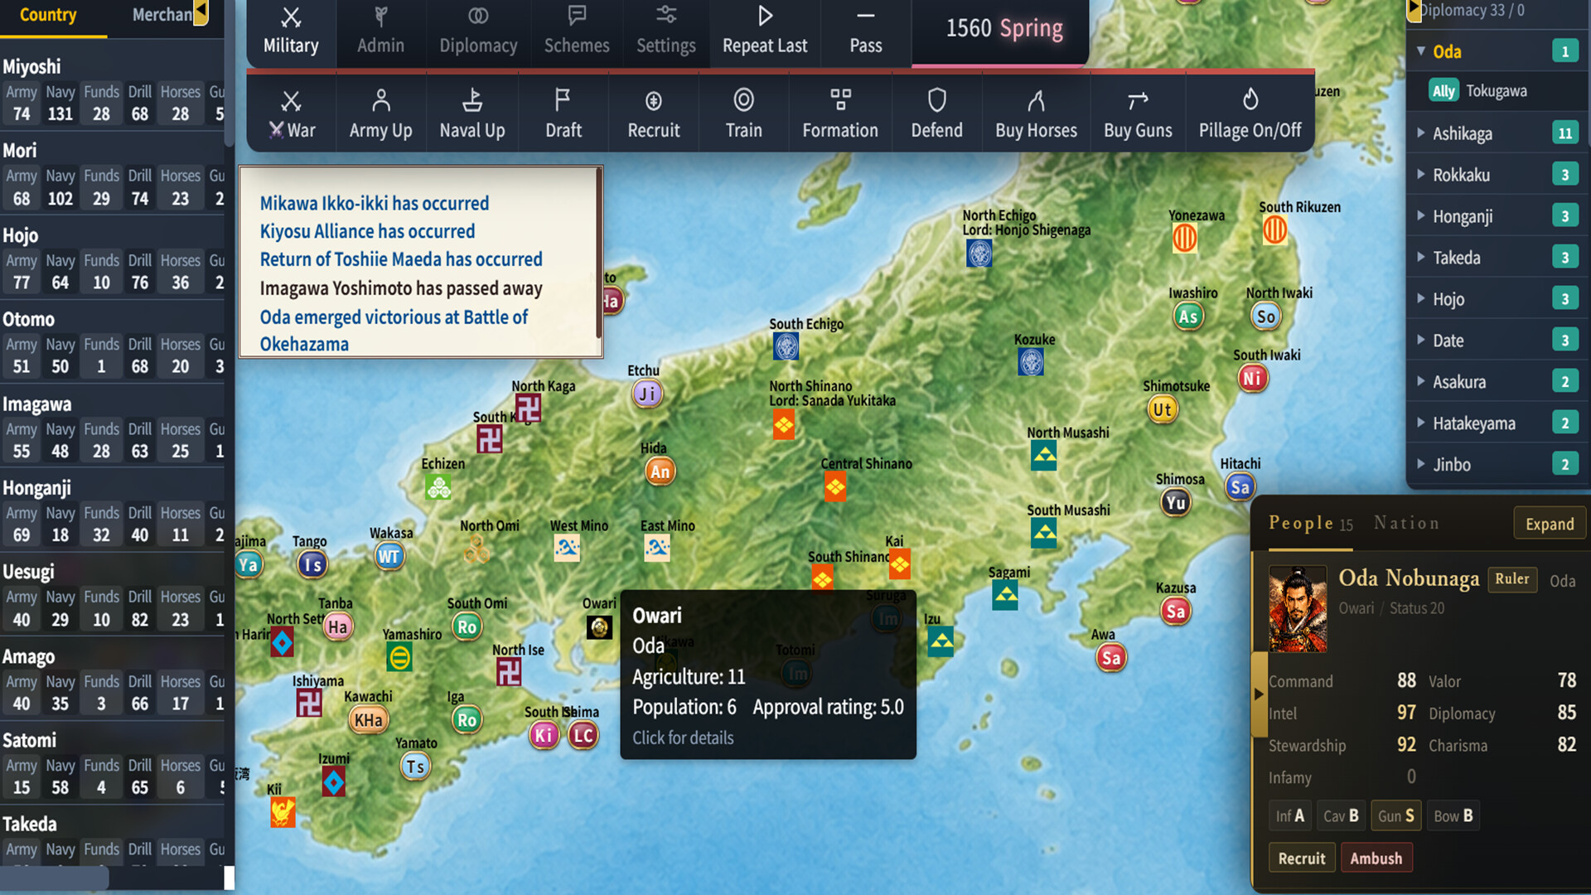Select the Army Up action
Image resolution: width=1591 pixels, height=895 pixels.
[380, 114]
